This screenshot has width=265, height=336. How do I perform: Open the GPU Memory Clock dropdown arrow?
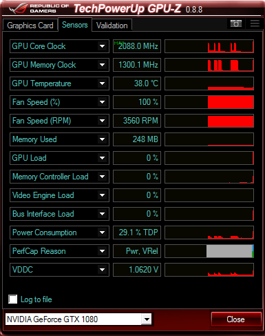pyautogui.click(x=102, y=65)
